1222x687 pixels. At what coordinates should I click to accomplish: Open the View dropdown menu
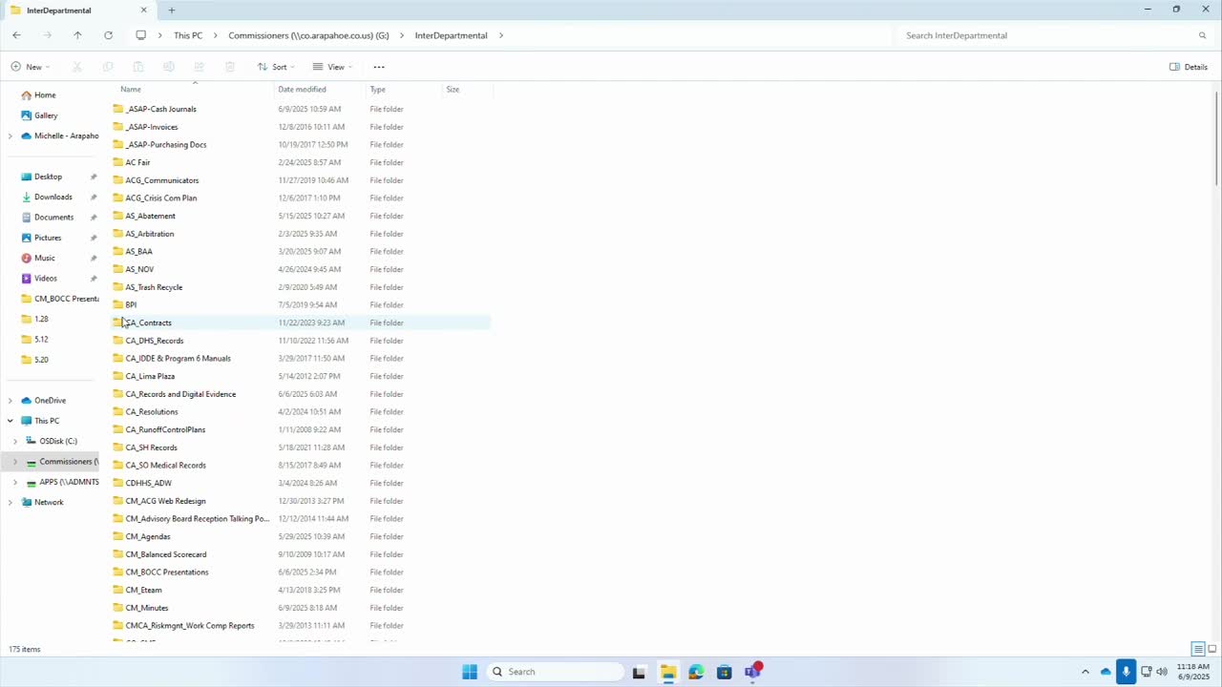pyautogui.click(x=332, y=67)
